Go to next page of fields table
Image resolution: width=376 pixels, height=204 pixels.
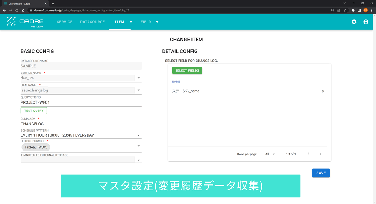pos(320,154)
